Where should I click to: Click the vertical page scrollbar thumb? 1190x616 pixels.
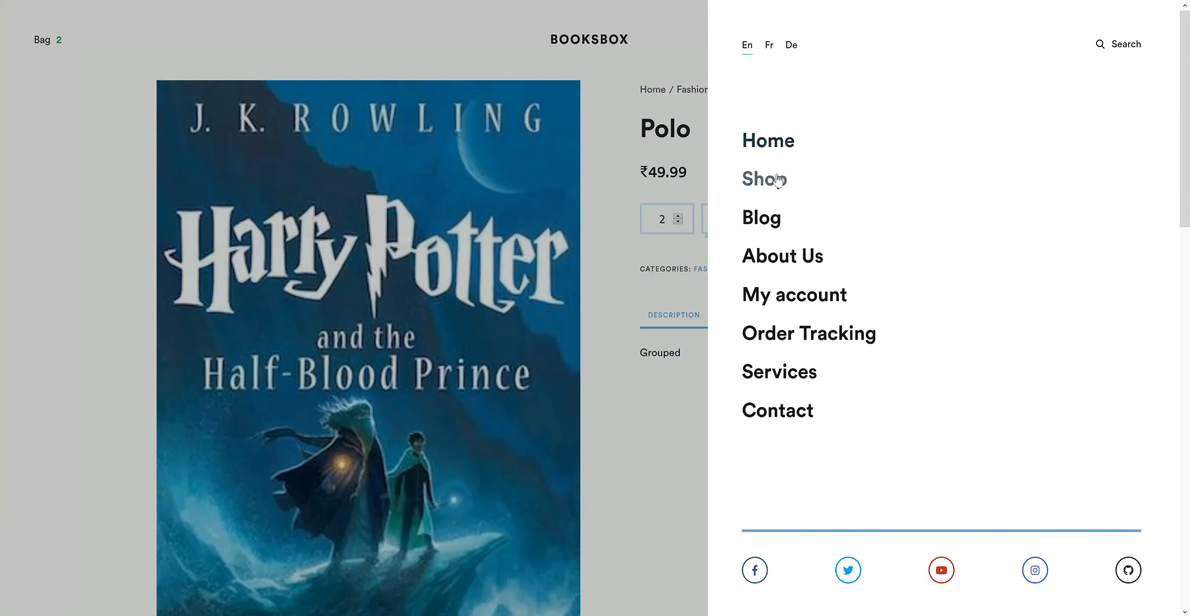point(1184,119)
